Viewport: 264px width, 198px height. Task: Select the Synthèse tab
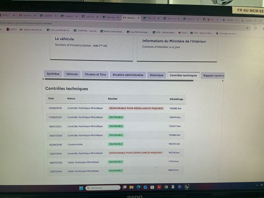(x=53, y=74)
